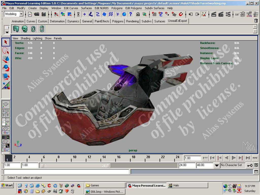Toggle the deformations selection mask icon
The image size is (260, 195).
point(111,14)
